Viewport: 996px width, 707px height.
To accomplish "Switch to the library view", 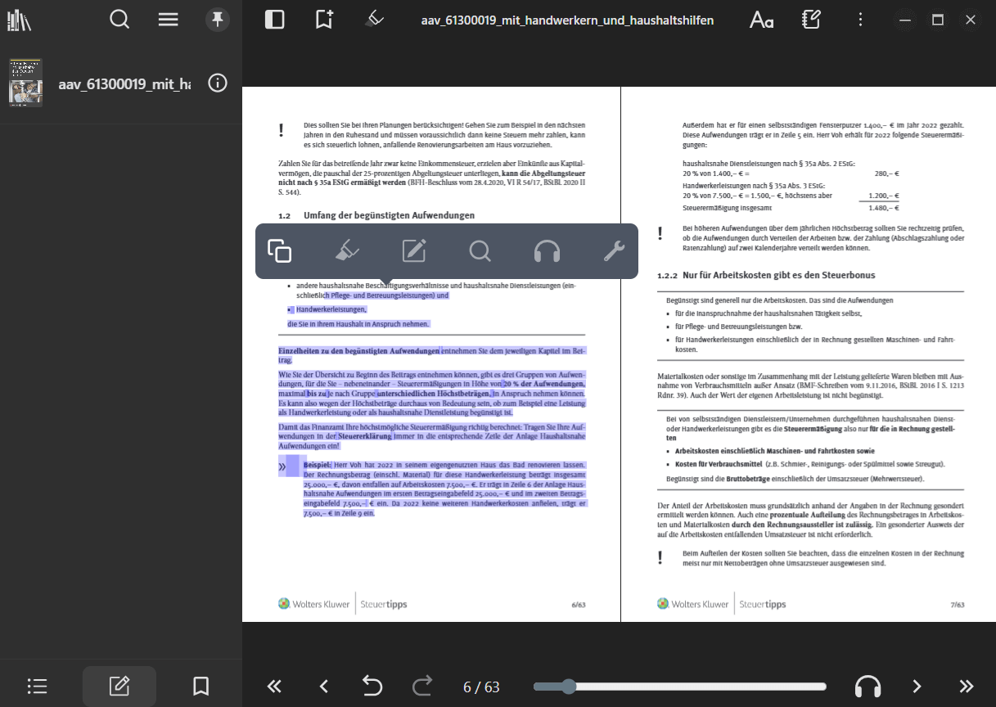I will (18, 18).
